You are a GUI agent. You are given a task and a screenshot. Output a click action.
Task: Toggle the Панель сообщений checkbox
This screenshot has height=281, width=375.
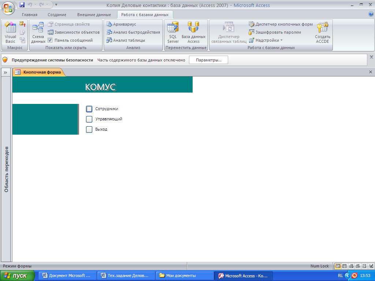[x=50, y=40]
